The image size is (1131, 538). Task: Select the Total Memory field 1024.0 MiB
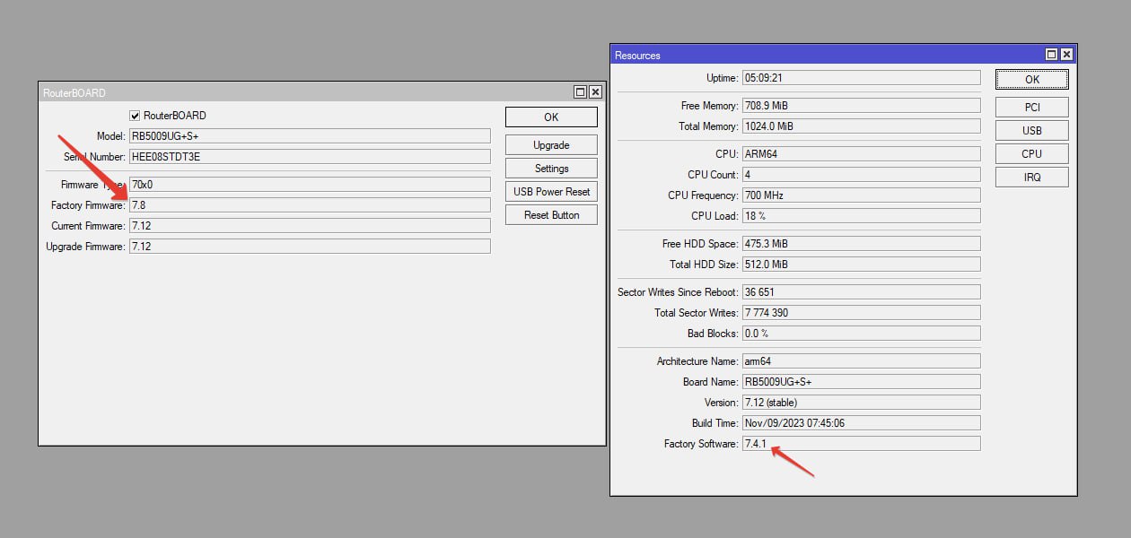(x=861, y=126)
